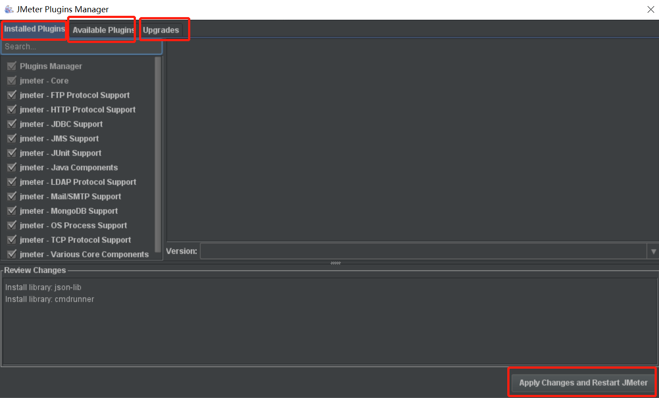Click the split pane divider grip handle
Viewport: 659px width, 398px height.
coord(335,263)
